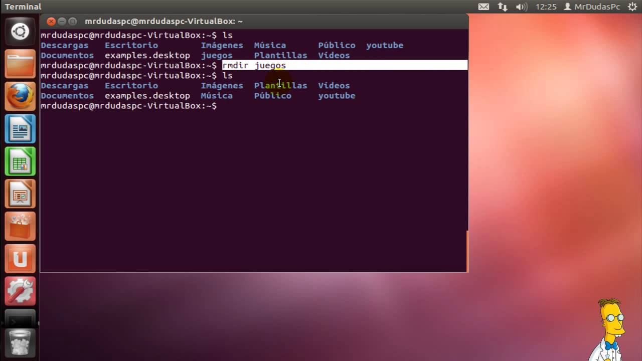Click 'Escritorio' in the listing after rmdir
This screenshot has height=361, width=642.
131,85
